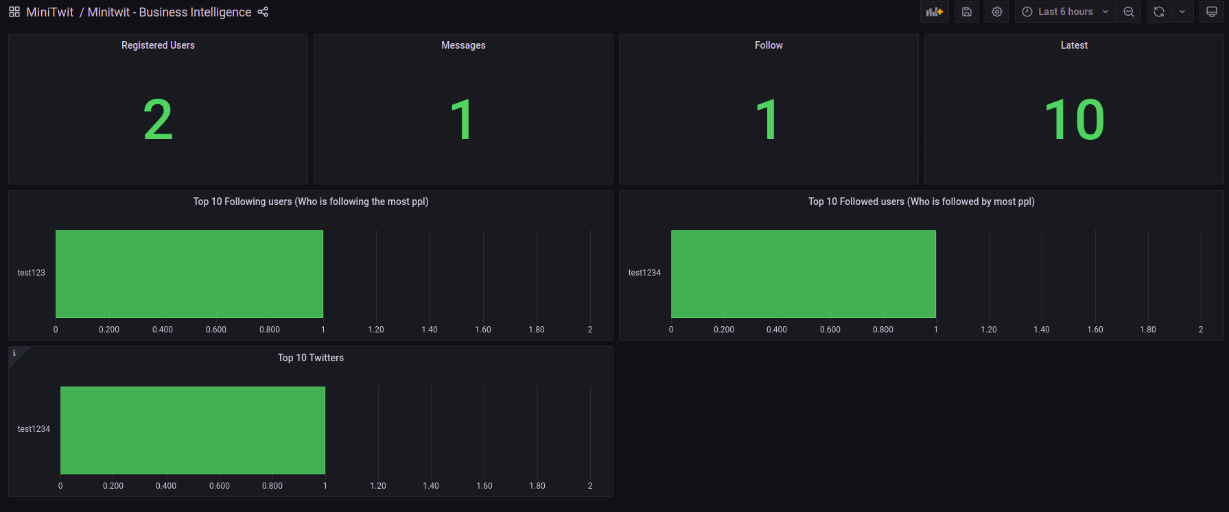The height and width of the screenshot is (512, 1229).
Task: Click the 0.600 axis tick in Following users chart
Action: point(216,330)
